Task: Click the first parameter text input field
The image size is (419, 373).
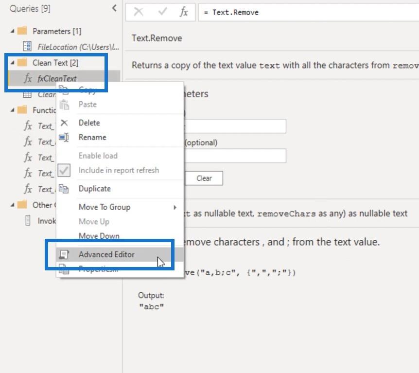Action: point(235,126)
